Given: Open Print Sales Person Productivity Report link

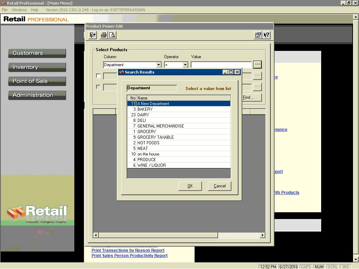Looking at the screenshot, I should pos(130,255).
